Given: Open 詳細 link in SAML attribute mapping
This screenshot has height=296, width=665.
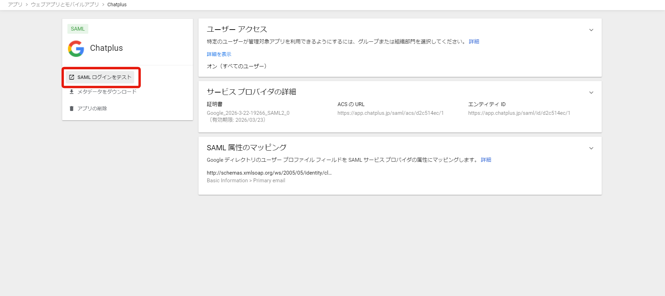Looking at the screenshot, I should click(486, 160).
